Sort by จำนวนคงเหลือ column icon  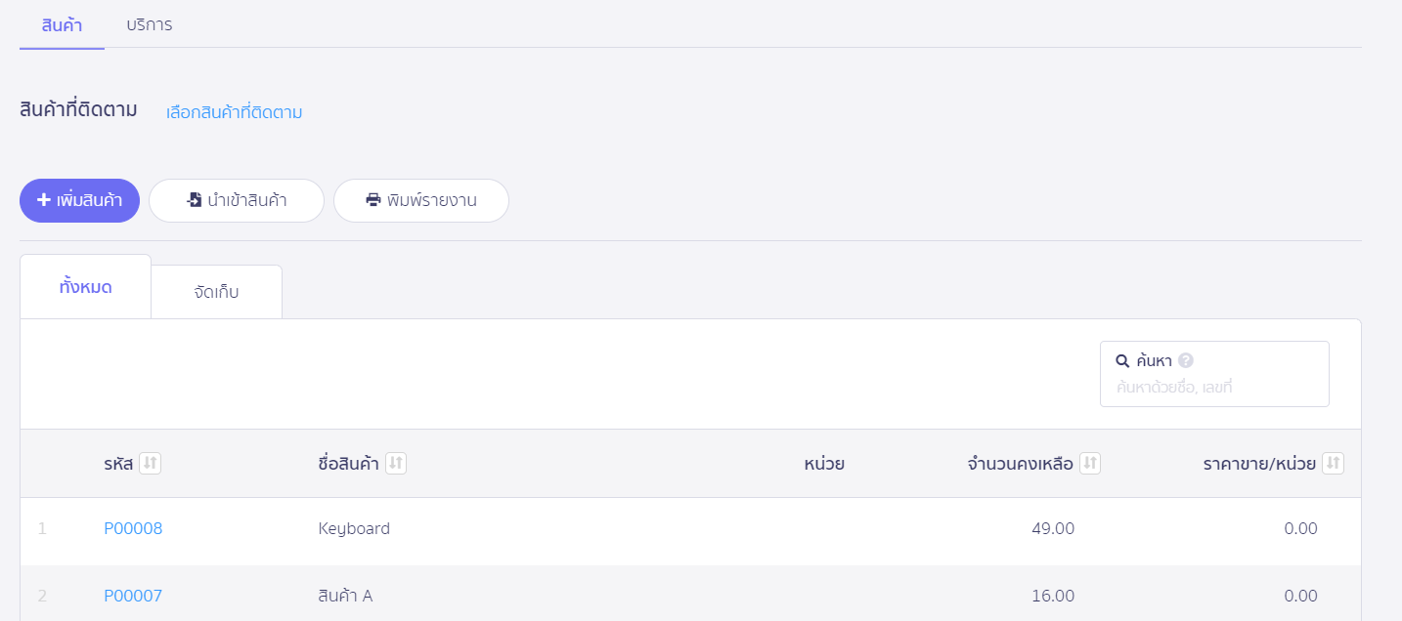(x=1090, y=464)
